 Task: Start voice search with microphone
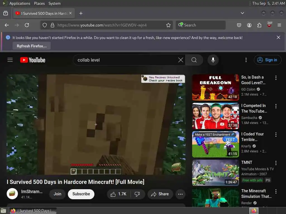coord(213,60)
